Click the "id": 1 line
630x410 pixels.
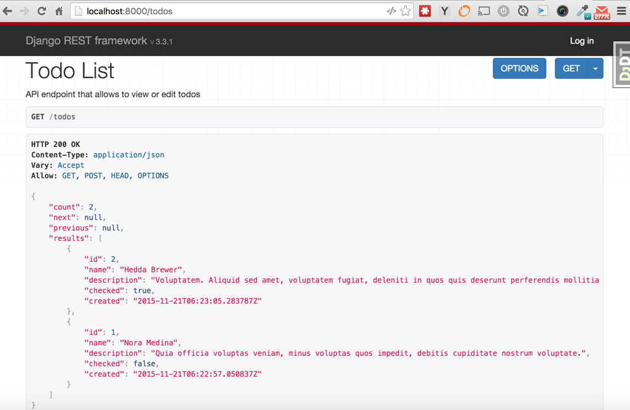pyautogui.click(x=101, y=333)
